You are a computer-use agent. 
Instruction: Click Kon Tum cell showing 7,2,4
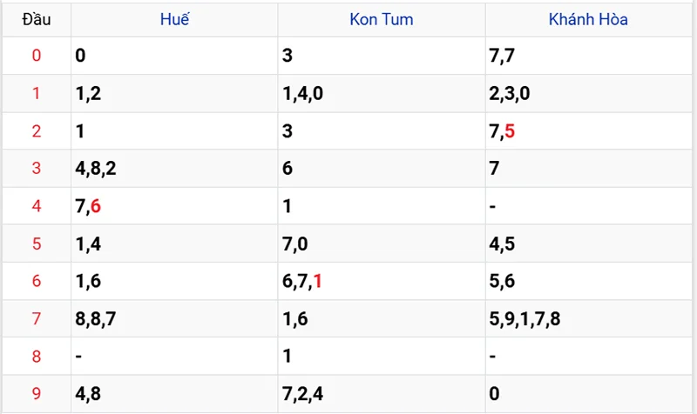point(303,394)
